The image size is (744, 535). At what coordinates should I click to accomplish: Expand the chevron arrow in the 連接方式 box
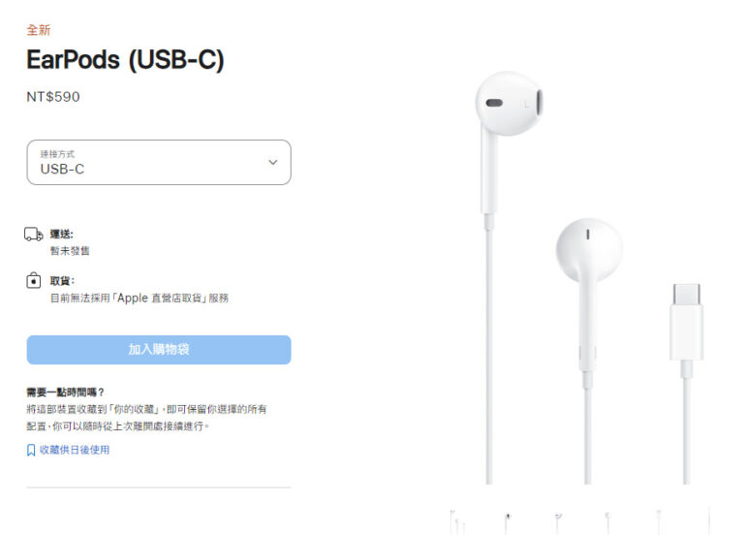point(273,163)
